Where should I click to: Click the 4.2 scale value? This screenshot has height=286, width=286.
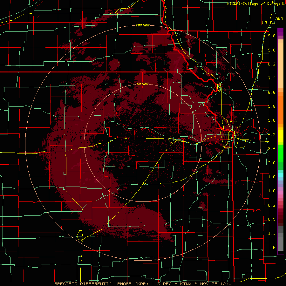coord(272,135)
